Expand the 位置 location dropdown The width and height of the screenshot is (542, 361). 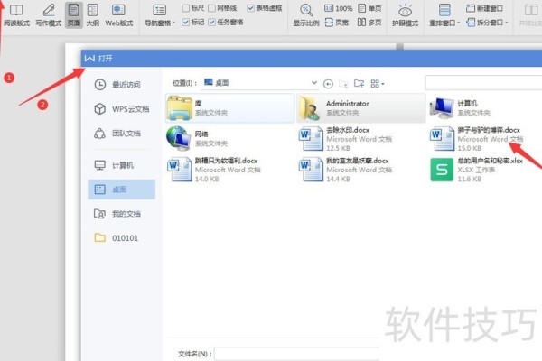(x=313, y=83)
